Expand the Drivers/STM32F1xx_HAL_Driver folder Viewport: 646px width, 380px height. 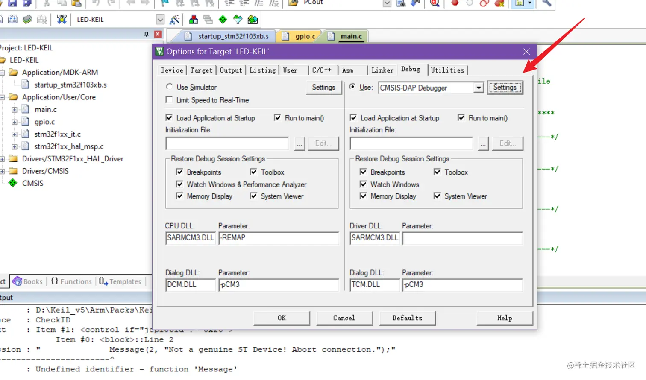coord(2,159)
